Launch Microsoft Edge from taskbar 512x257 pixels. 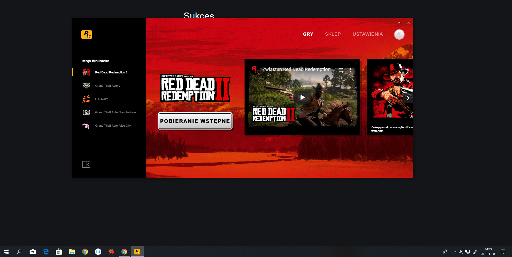(x=46, y=252)
